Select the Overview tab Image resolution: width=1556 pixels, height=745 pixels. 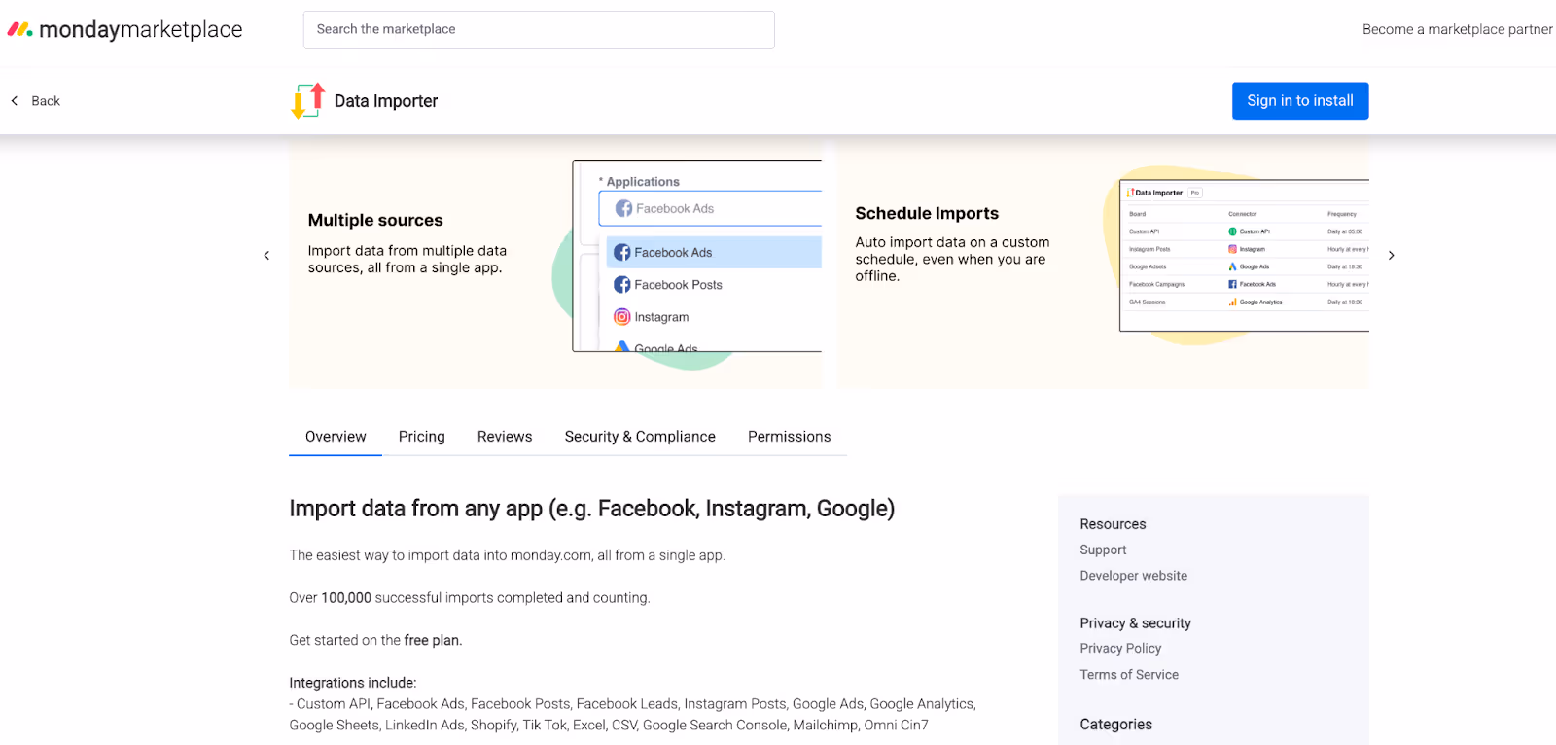coord(336,437)
